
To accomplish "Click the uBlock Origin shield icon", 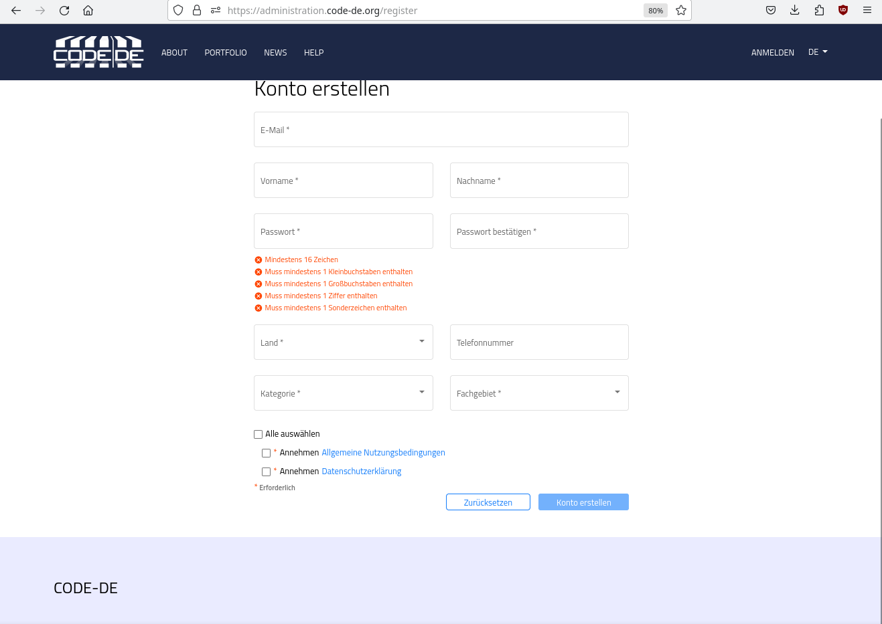I will 843,10.
